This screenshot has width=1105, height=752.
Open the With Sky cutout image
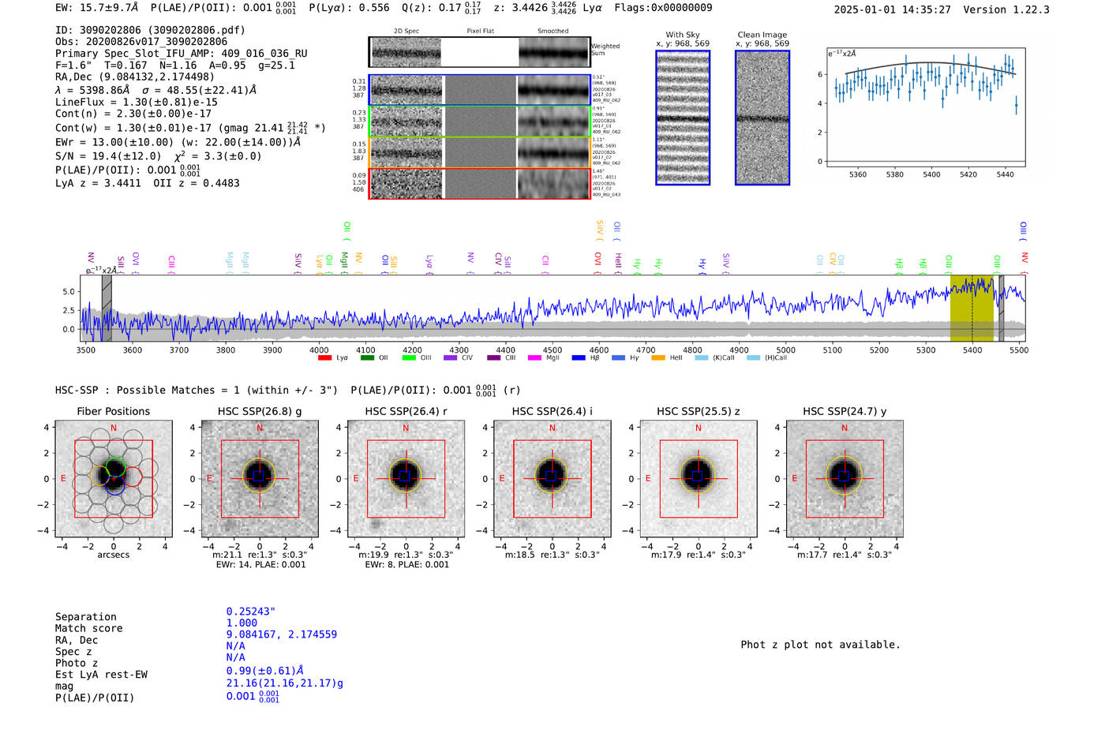click(683, 118)
